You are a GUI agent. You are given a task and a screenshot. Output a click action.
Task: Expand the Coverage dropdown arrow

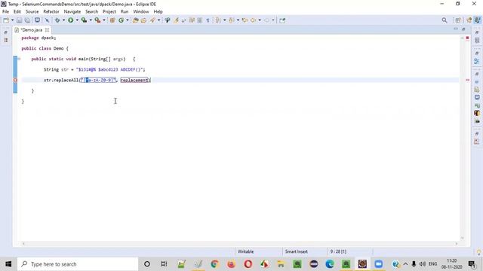coord(91,20)
